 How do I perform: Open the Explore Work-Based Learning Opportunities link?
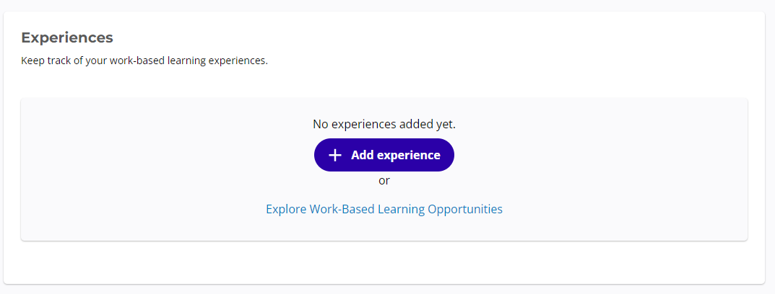click(x=384, y=210)
